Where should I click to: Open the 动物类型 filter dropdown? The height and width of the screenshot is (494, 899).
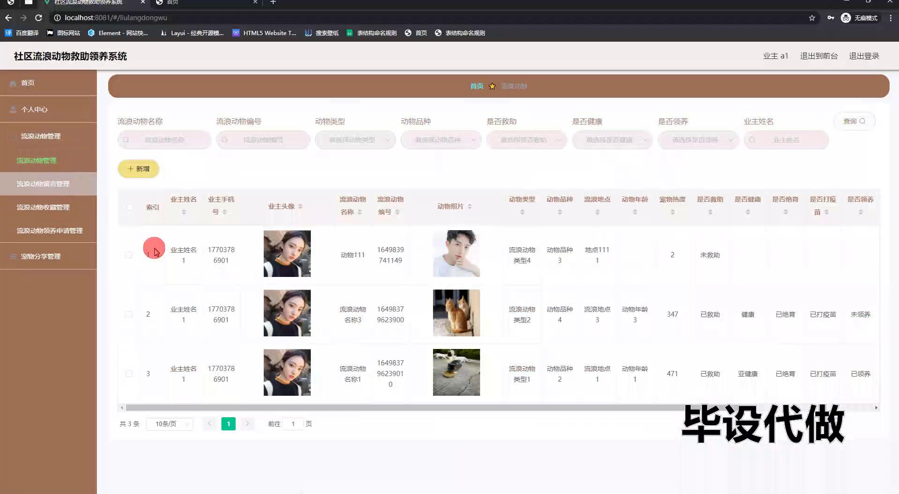tap(355, 140)
